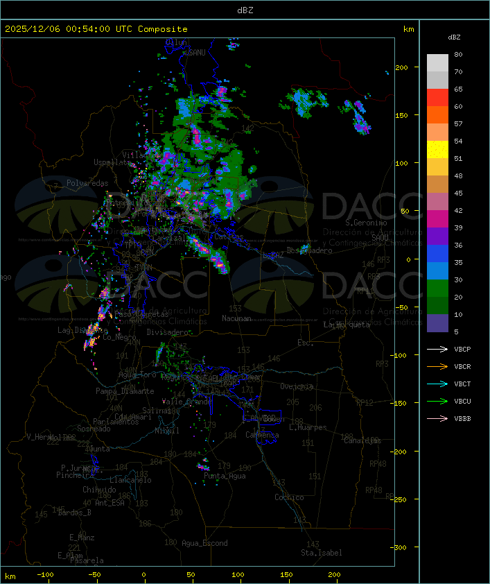Click the Valle_Grande label on the map
490x584 pixels.
point(187,402)
